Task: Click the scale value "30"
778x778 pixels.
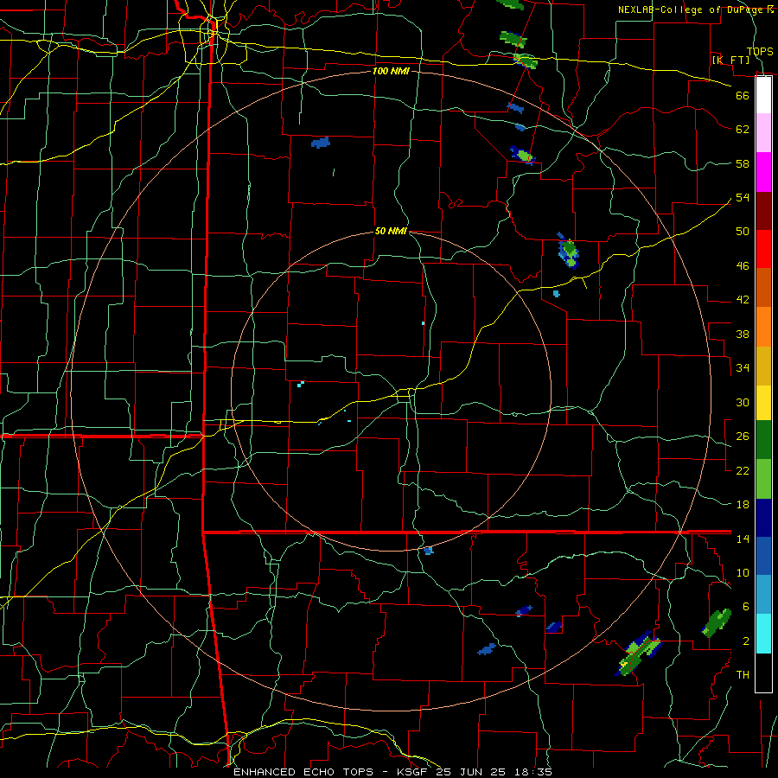Action: (x=743, y=402)
